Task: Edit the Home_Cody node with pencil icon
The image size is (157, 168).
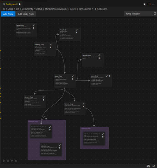Action: pos(73,76)
